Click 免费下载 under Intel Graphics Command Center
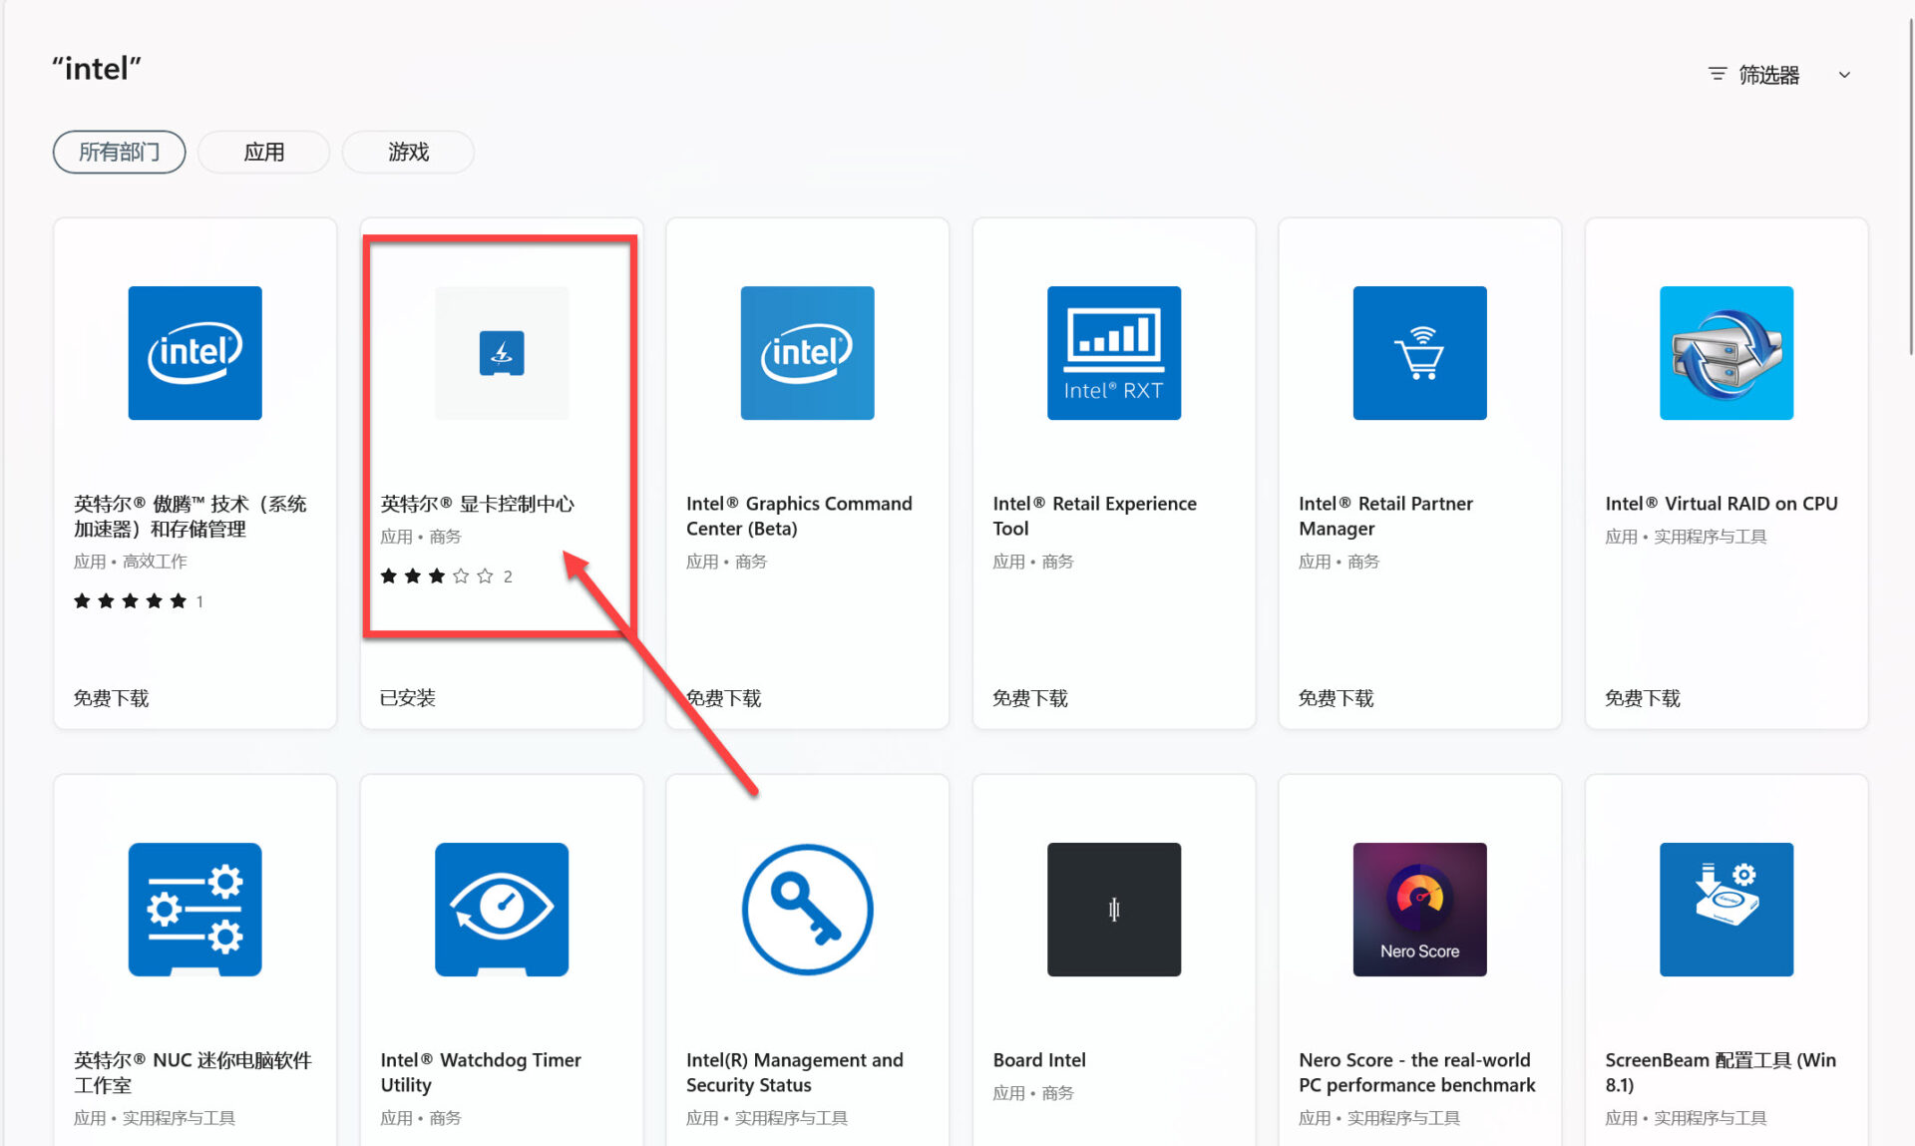 (724, 698)
